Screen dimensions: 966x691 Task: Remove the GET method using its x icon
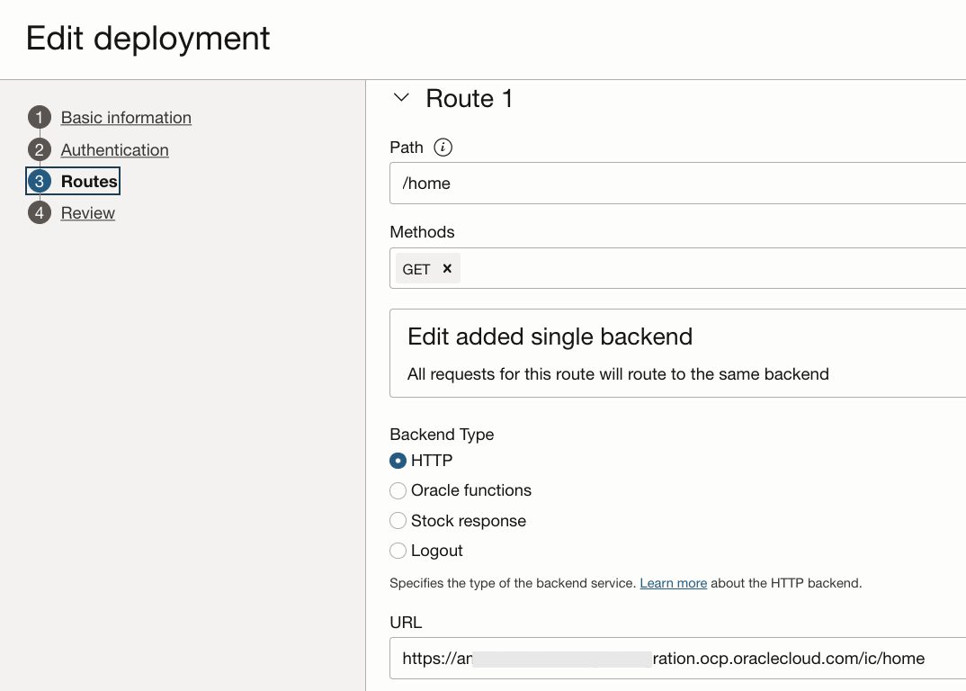(447, 267)
